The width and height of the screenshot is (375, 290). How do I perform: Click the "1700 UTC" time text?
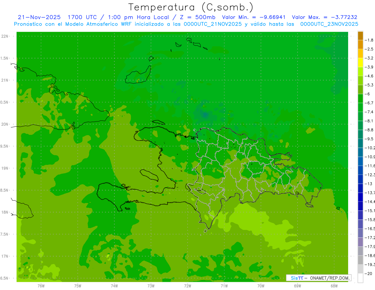(82, 17)
